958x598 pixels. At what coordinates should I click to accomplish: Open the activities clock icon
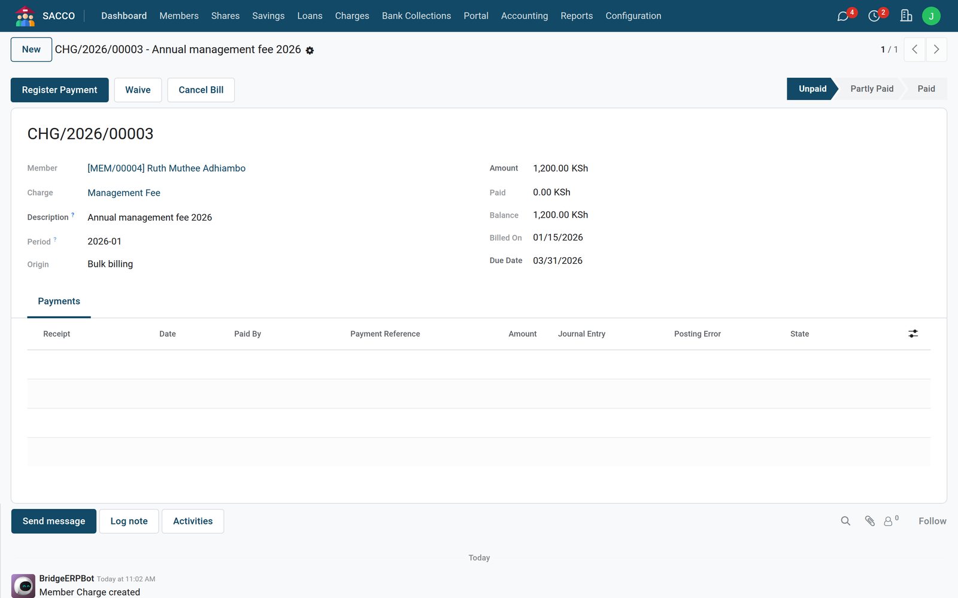click(874, 16)
